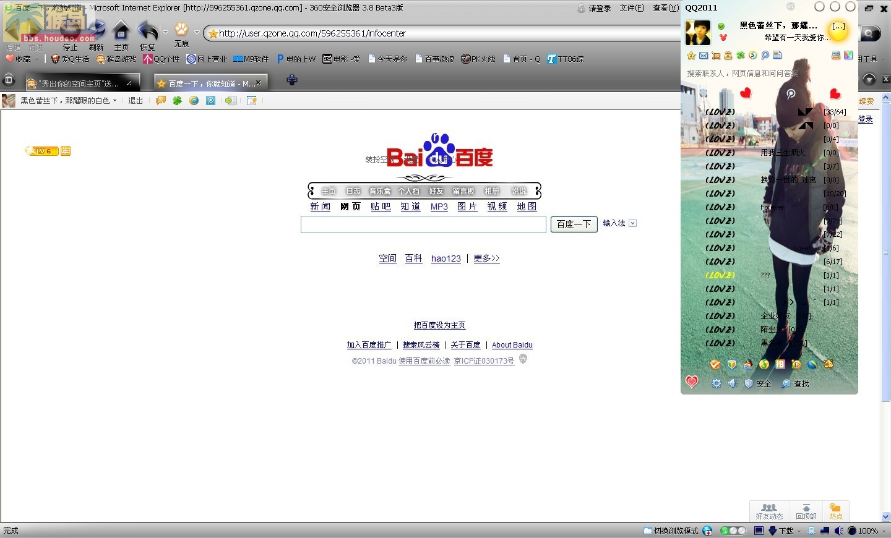The width and height of the screenshot is (891, 538).
Task: Click the QQ user avatar thumbnail
Action: [698, 32]
